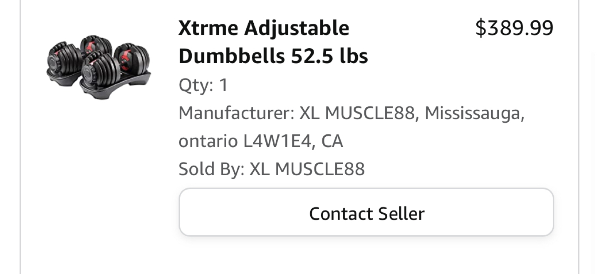Open the dumbbells product thumbnail
This screenshot has height=274, width=599.
(99, 67)
